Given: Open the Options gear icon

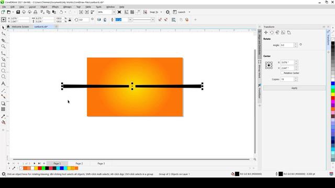Looking at the screenshot, I should tap(167, 12).
